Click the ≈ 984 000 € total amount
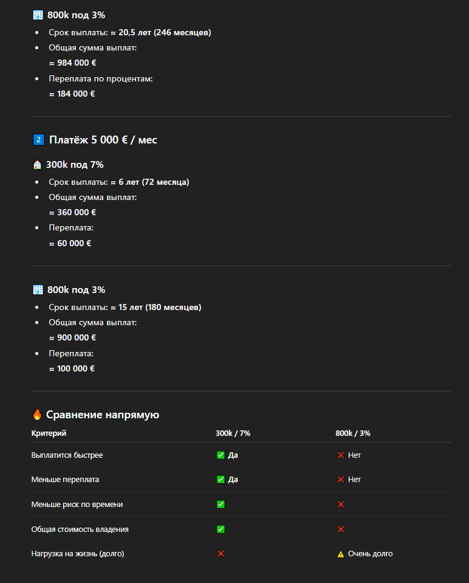 [73, 63]
